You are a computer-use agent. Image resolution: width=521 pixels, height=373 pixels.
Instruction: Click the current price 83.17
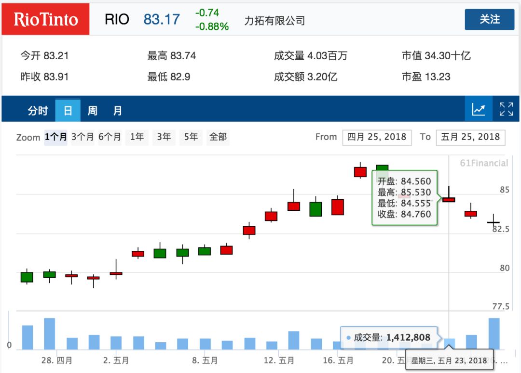pos(162,19)
